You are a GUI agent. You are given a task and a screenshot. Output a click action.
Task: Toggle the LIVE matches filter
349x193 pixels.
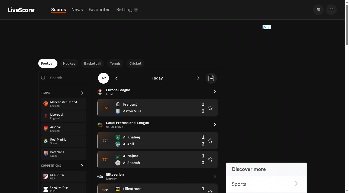(x=104, y=78)
